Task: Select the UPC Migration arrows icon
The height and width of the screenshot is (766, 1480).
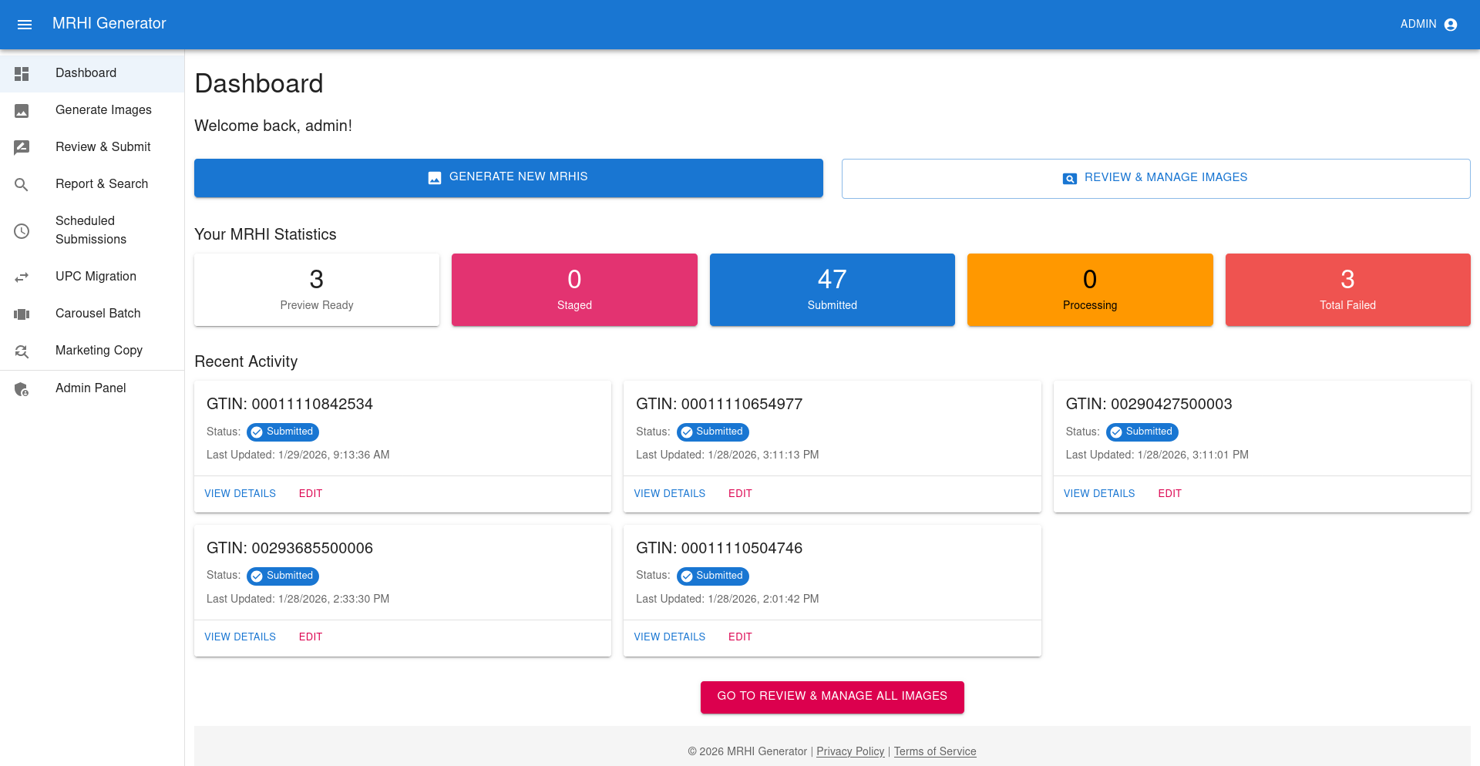Action: click(x=22, y=277)
